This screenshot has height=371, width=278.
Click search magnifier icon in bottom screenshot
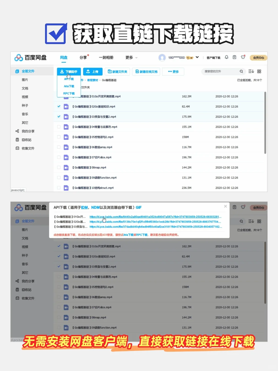241,221
